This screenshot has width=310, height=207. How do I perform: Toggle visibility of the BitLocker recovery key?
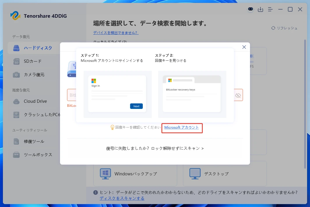[238, 95]
